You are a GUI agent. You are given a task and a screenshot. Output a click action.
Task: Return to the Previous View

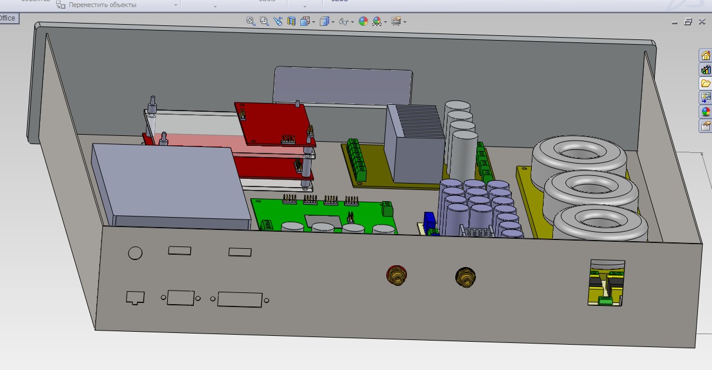tap(278, 21)
